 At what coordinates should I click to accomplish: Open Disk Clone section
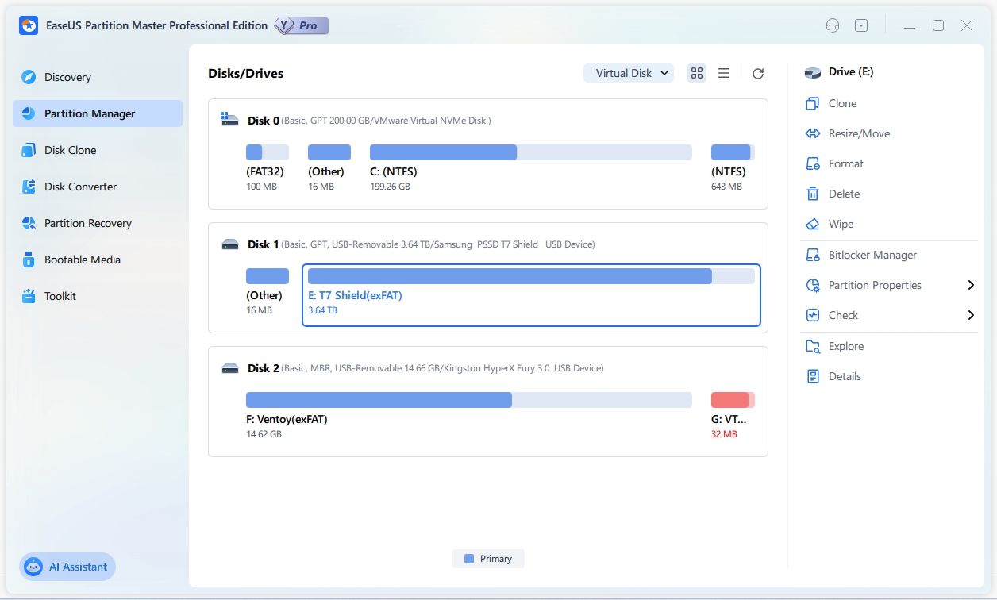(98, 150)
